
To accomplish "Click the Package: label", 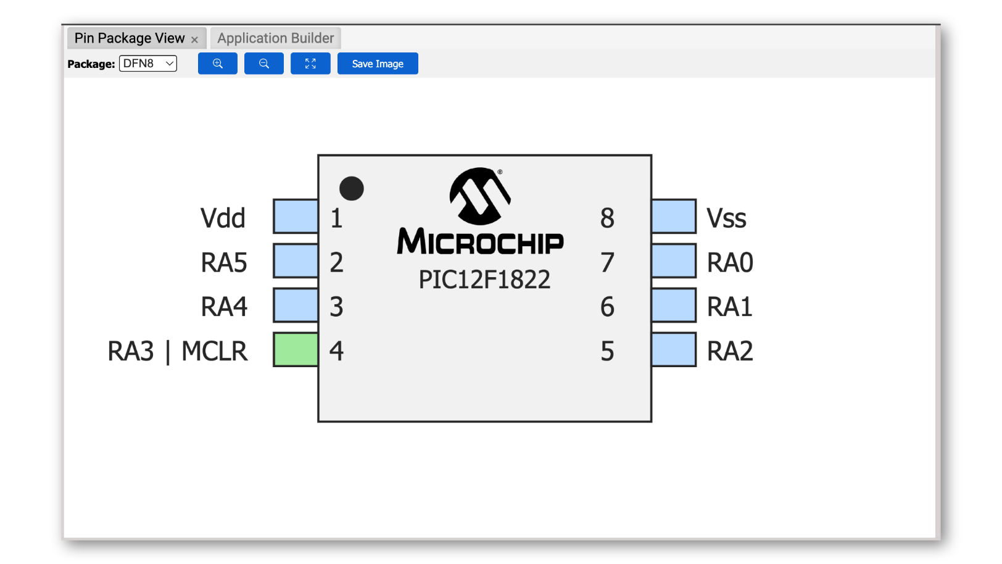I will point(91,64).
